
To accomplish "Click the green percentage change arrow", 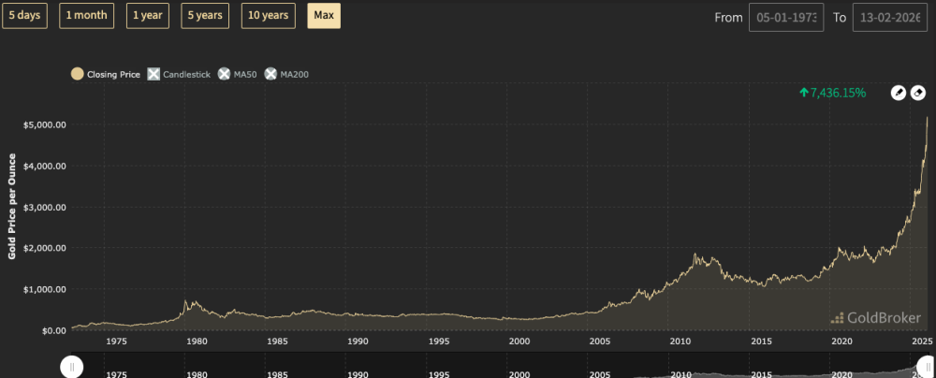I will (803, 93).
